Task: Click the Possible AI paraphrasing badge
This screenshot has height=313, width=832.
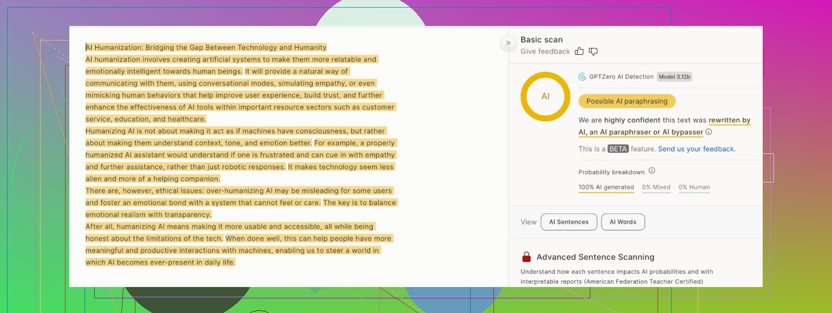Action: click(627, 101)
